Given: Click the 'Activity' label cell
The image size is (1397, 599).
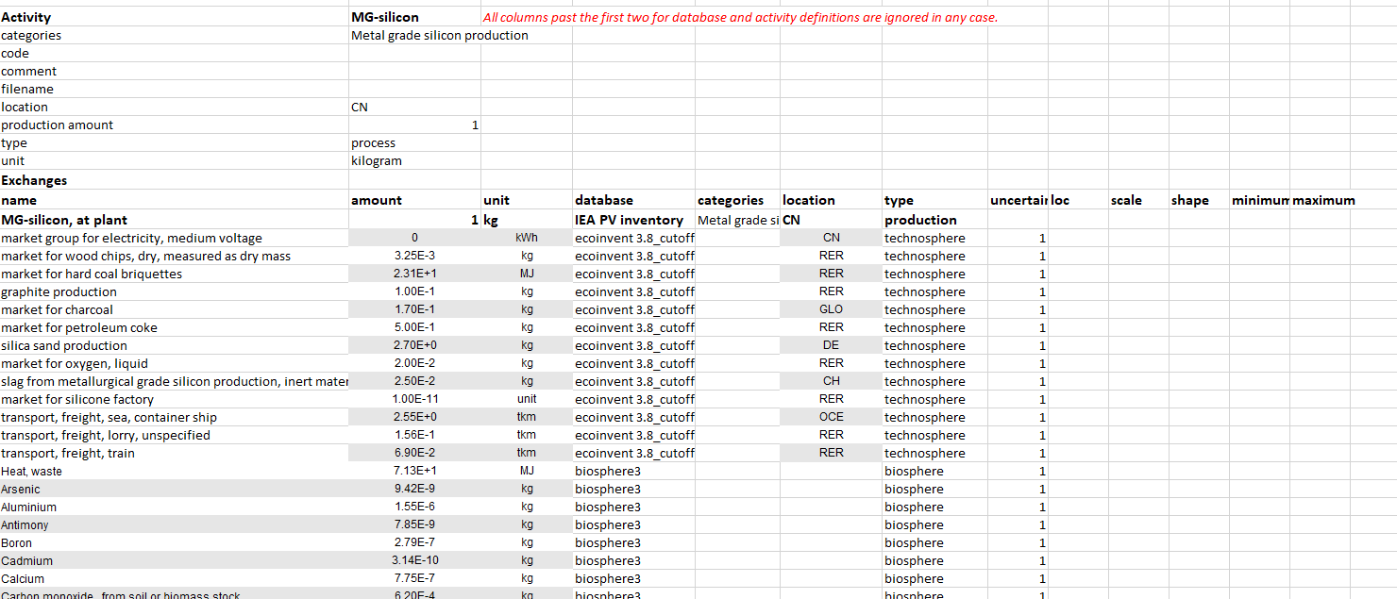Looking at the screenshot, I should point(175,17).
